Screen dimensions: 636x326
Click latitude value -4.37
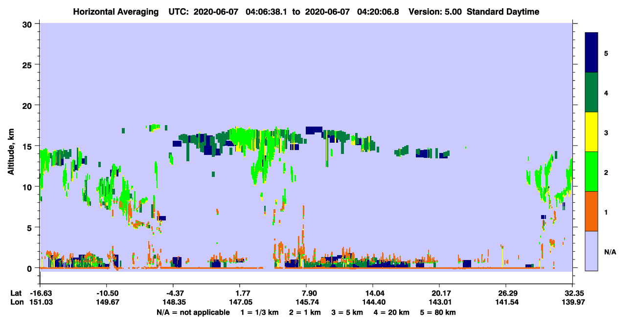coord(173,293)
